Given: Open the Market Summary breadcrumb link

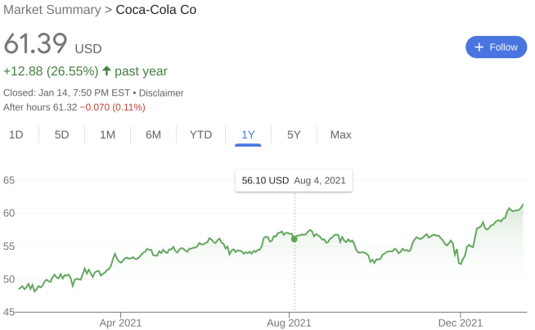Looking at the screenshot, I should pyautogui.click(x=52, y=10).
